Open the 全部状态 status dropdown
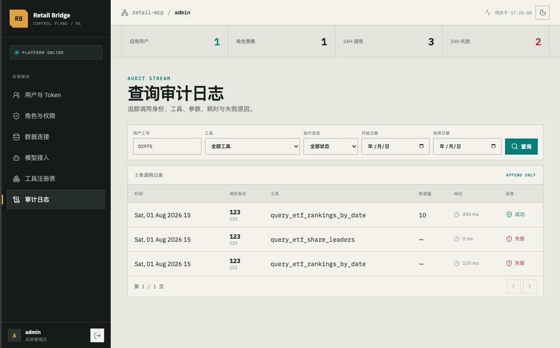Viewport: 560px width, 348px height. tap(331, 146)
